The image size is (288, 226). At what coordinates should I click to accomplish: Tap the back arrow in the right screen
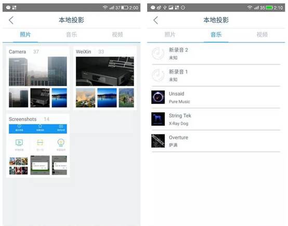tap(156, 20)
